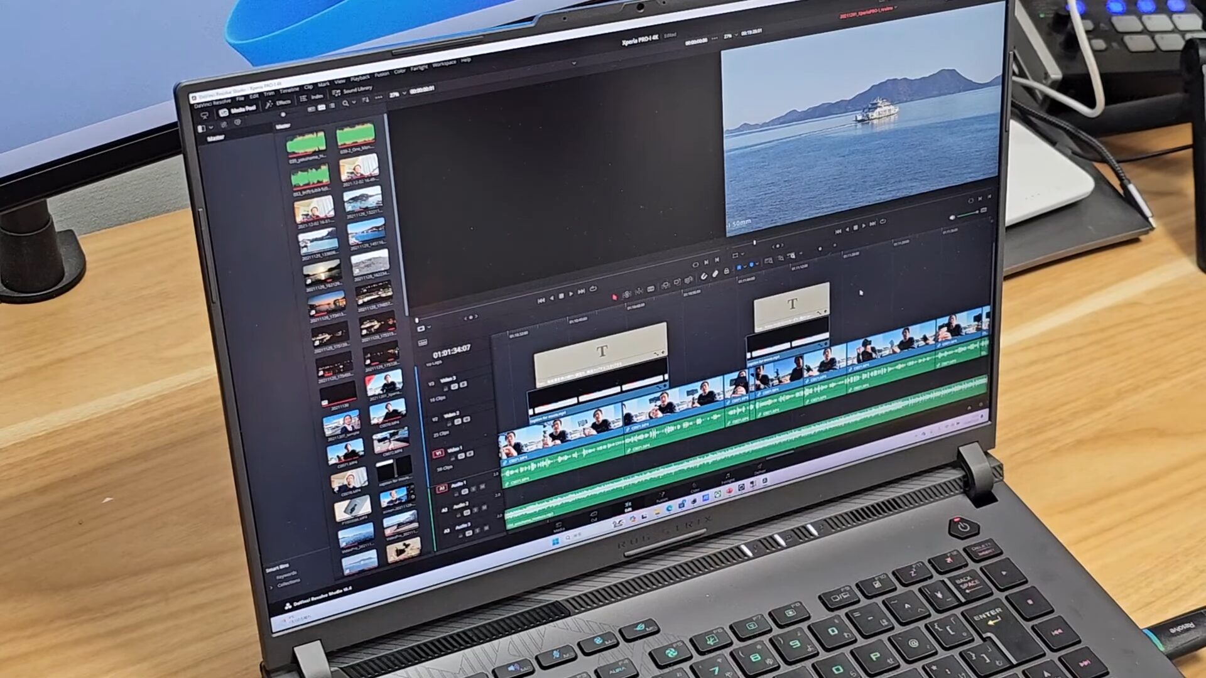The width and height of the screenshot is (1206, 678).
Task: Open the Playback menu
Action: pos(361,78)
